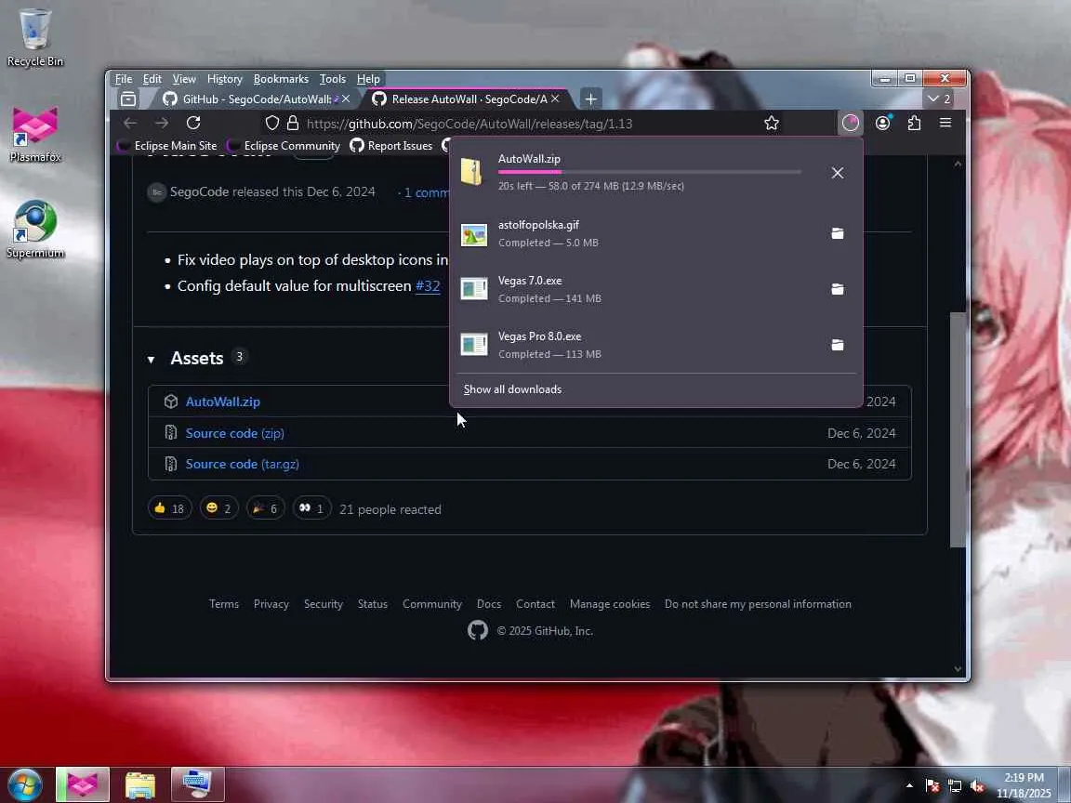Open Action Center flag tray icon

click(932, 786)
